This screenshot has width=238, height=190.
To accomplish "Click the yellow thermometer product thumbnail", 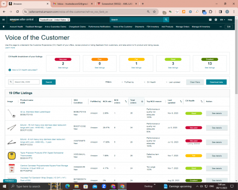I will [x=12, y=155].
